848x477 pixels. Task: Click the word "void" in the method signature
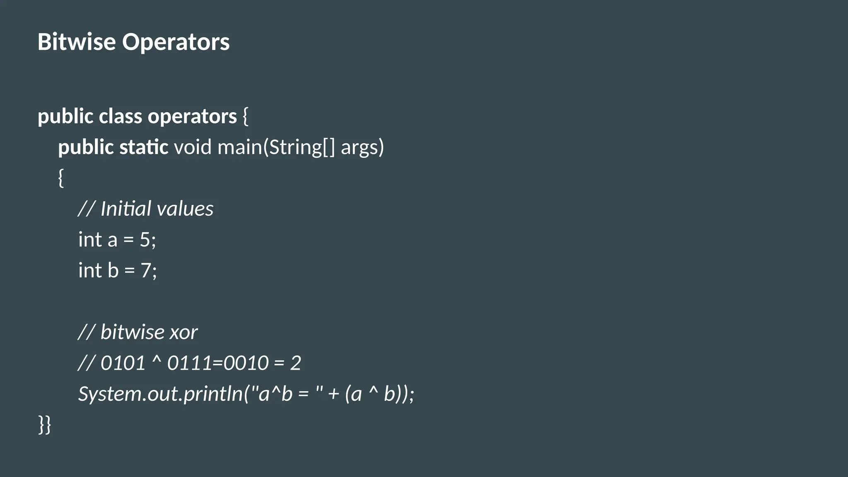coord(193,147)
